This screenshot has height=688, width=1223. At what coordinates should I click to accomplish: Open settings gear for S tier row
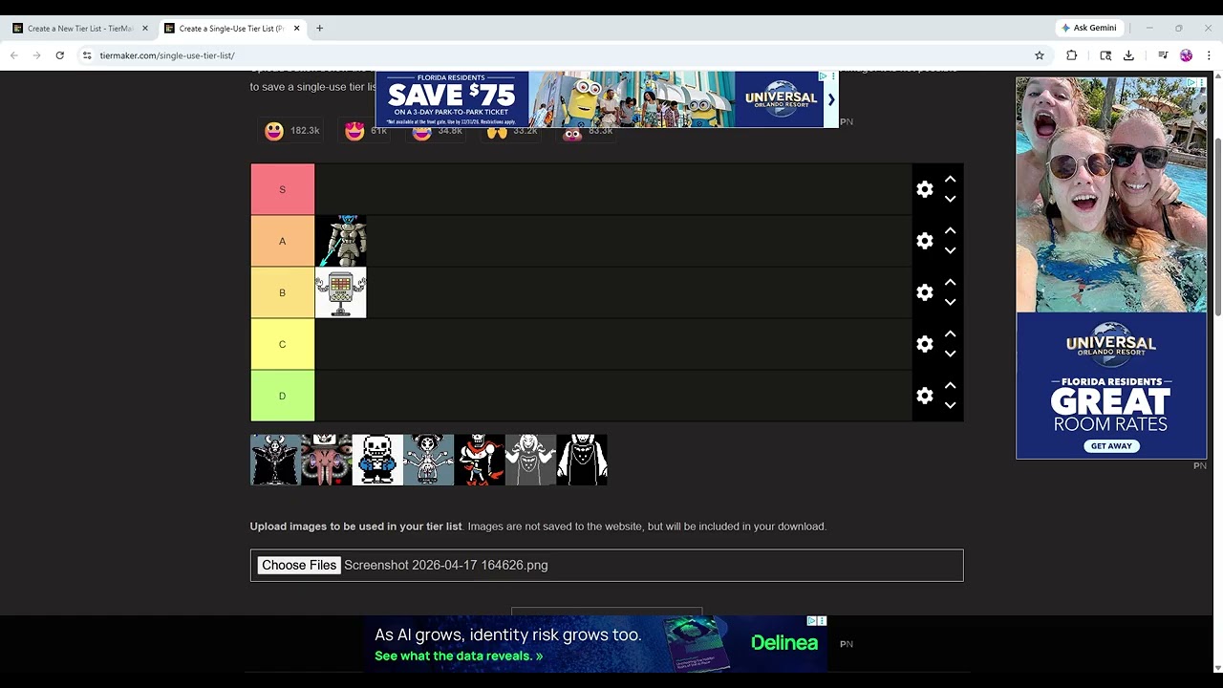click(x=924, y=189)
